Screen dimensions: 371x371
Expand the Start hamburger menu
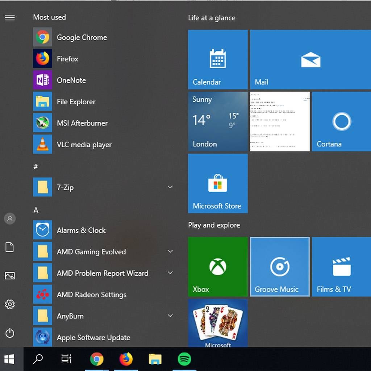[x=10, y=17]
